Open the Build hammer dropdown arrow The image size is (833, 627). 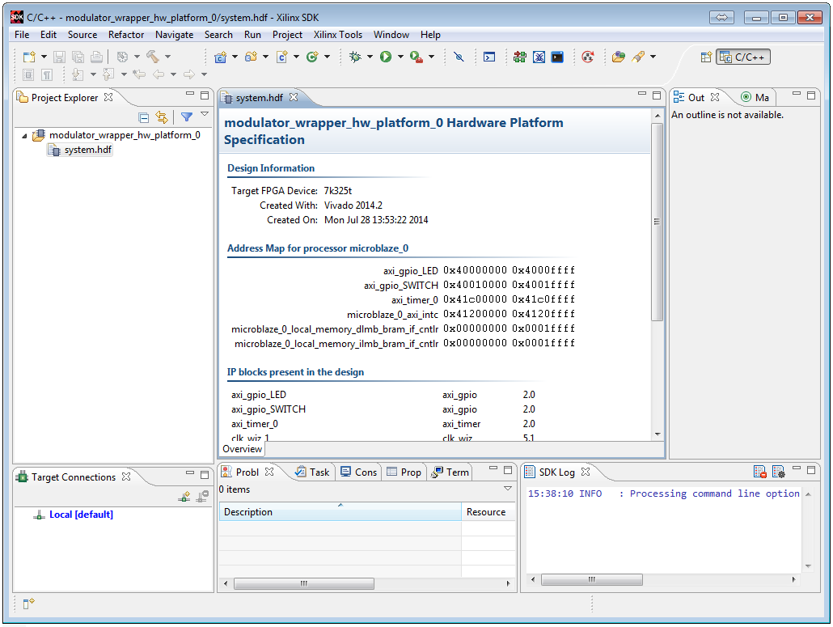click(x=168, y=57)
